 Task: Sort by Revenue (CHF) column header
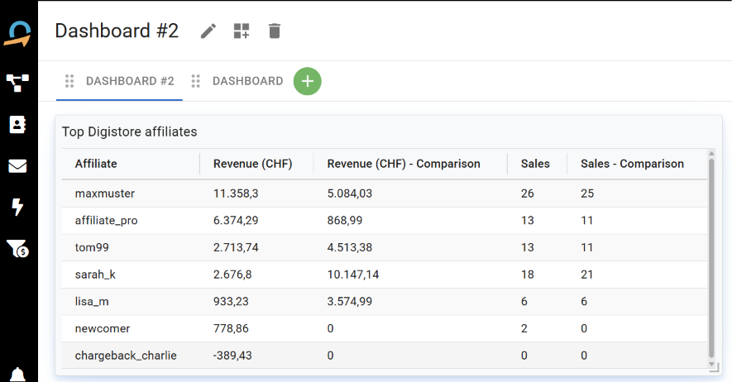[x=252, y=164]
